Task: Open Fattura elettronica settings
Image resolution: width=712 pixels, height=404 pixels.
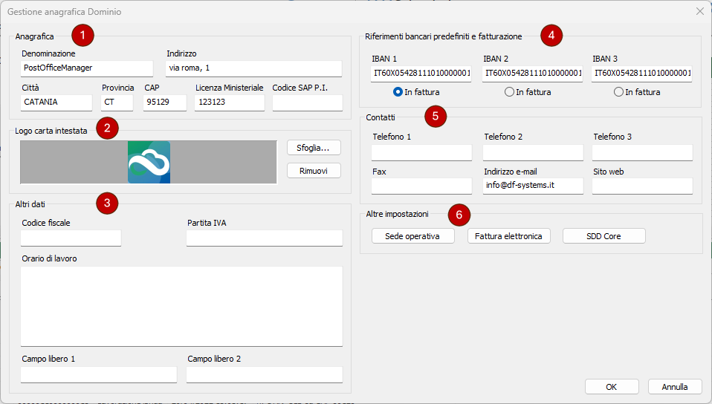Action: point(509,236)
